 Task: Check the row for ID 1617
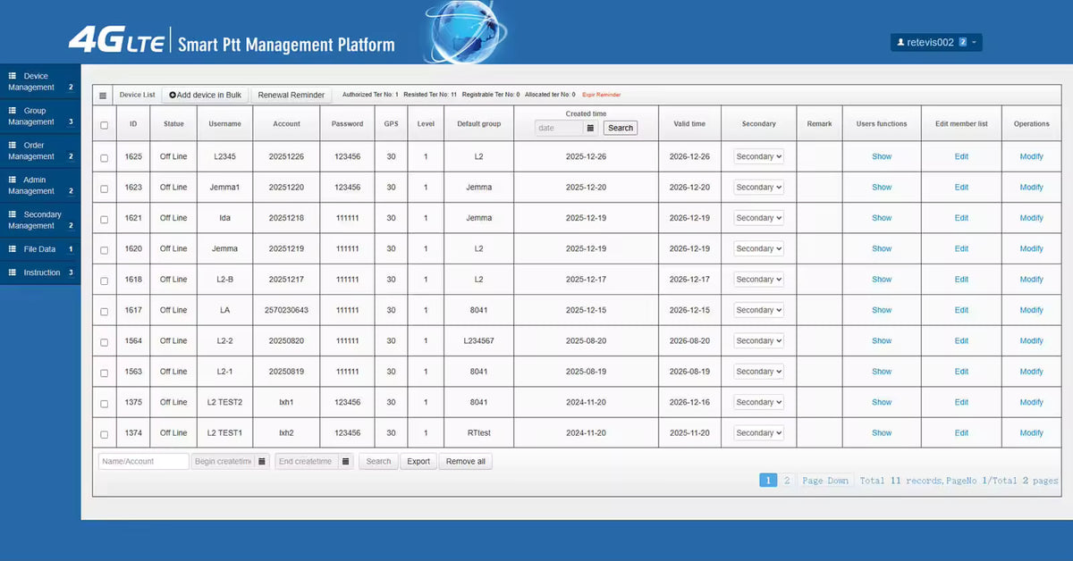pos(105,311)
